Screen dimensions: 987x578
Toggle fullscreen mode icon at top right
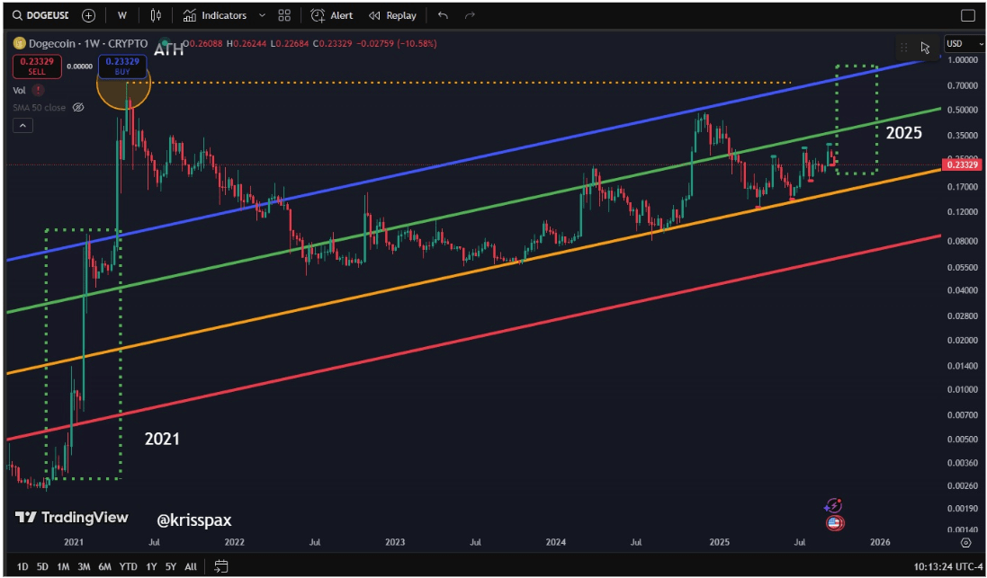click(x=968, y=15)
